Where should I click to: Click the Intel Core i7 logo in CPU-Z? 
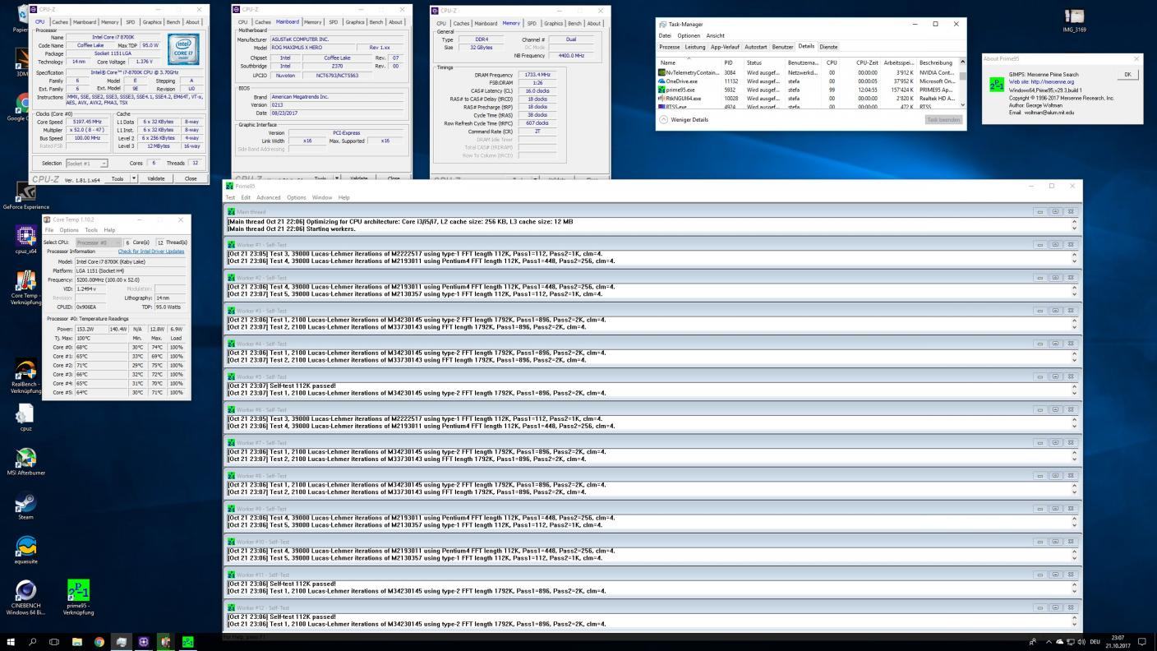(182, 48)
